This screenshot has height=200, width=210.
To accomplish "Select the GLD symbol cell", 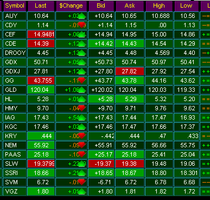I will pyautogui.click(x=15, y=90).
